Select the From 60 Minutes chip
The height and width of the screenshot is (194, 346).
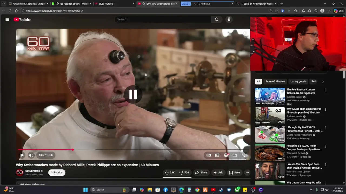[x=275, y=81]
